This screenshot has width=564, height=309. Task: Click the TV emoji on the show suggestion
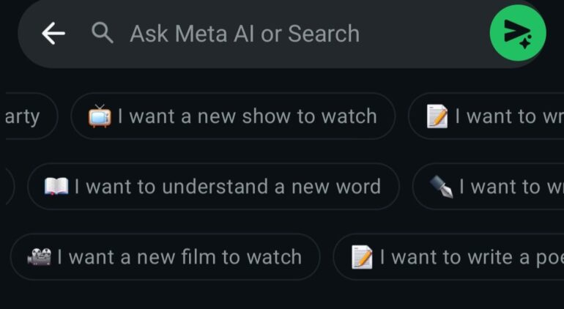click(99, 116)
